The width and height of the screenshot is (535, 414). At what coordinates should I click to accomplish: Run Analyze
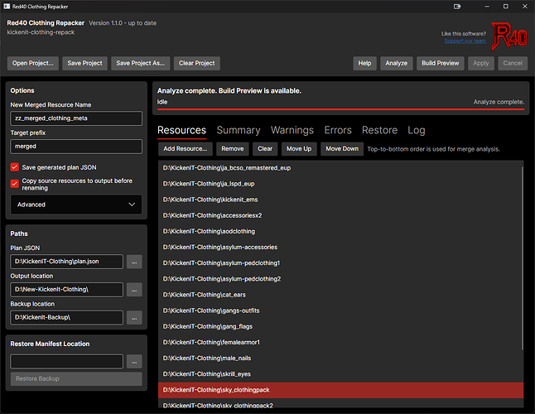click(397, 64)
